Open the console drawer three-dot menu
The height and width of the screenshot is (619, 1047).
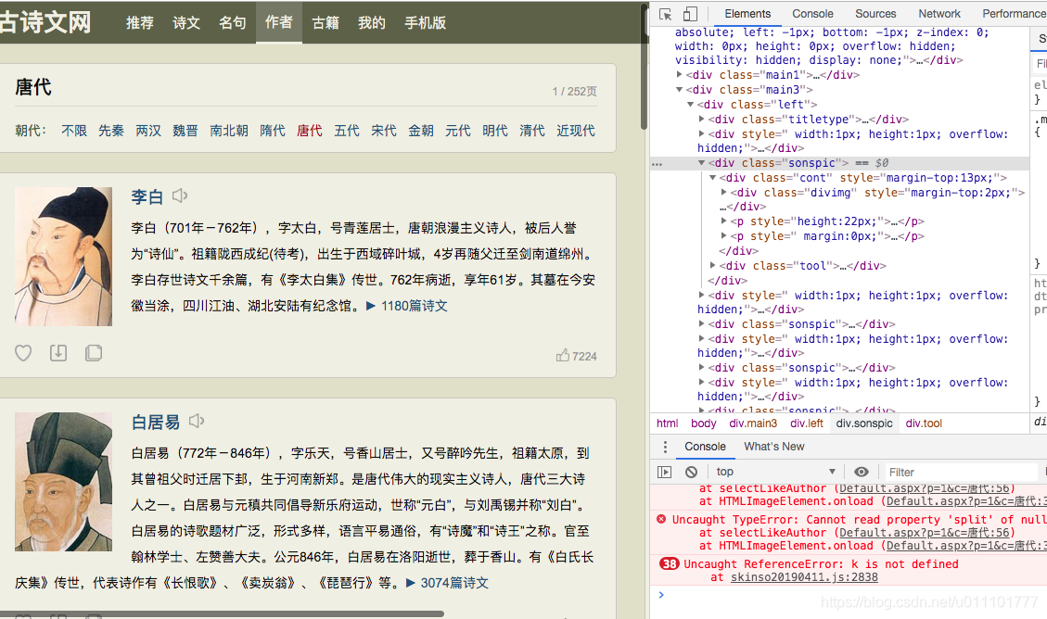[665, 447]
